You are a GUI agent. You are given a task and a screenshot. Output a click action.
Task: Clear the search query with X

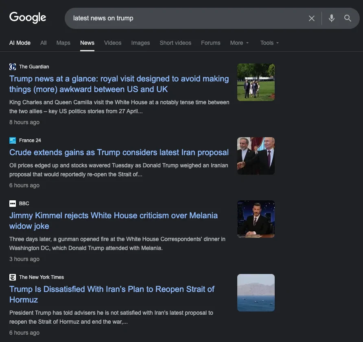tap(312, 18)
